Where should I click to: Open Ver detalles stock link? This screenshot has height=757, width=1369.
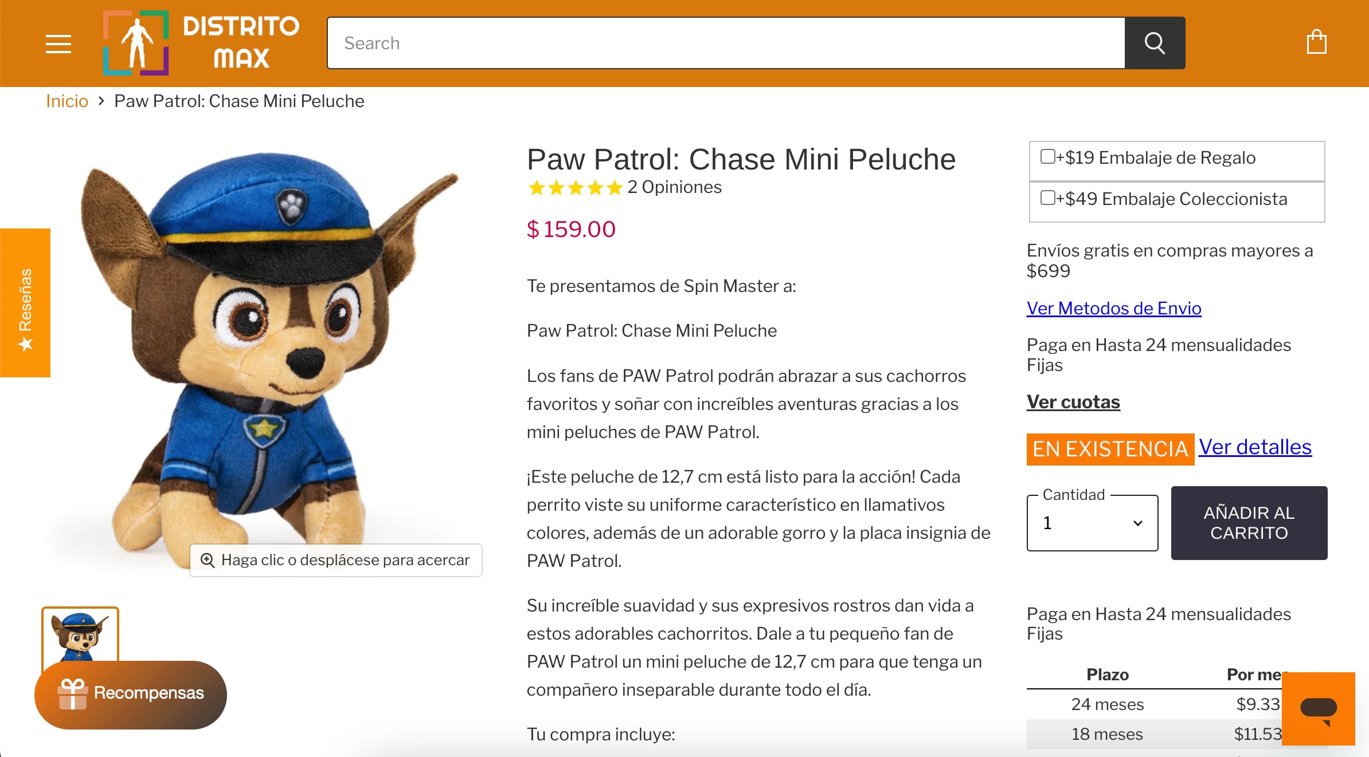[1254, 447]
